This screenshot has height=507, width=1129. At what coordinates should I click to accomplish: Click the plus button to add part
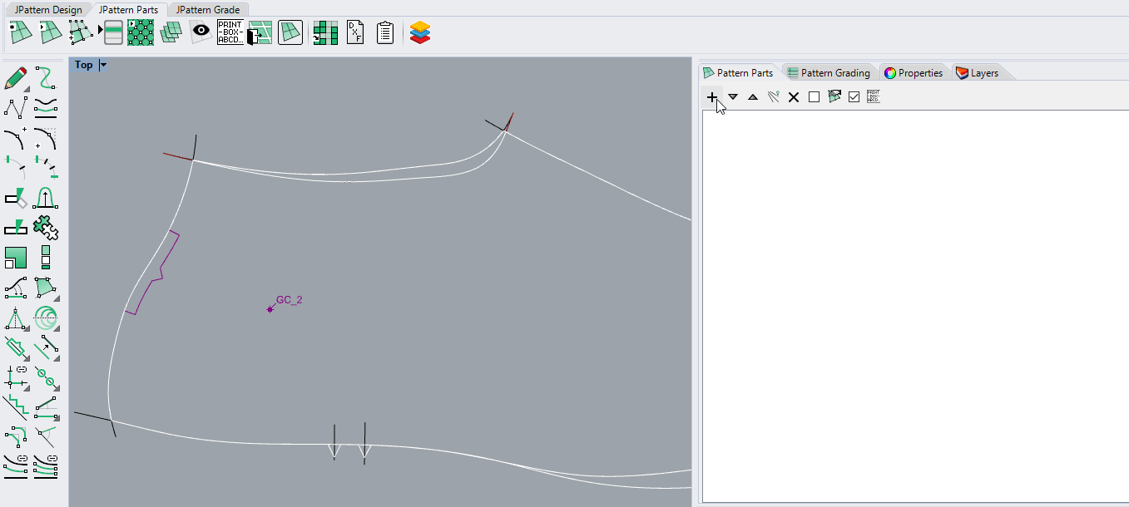point(712,97)
